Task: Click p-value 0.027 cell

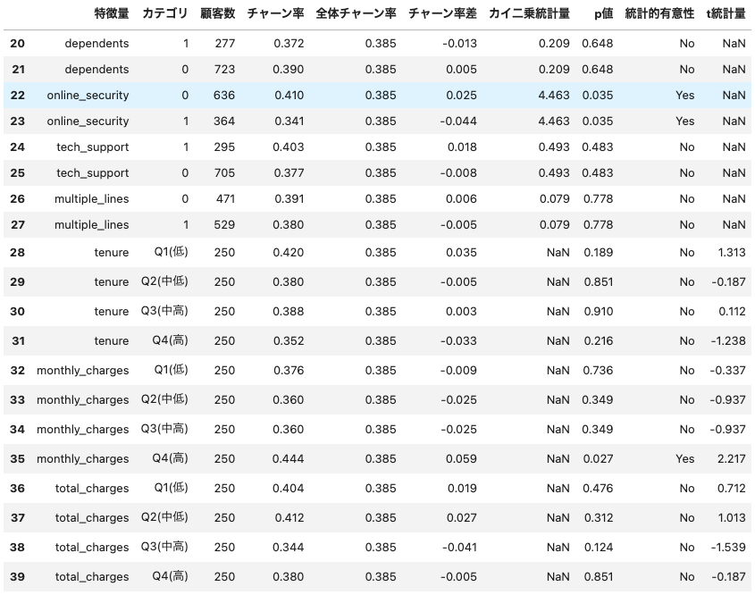Action: point(597,459)
